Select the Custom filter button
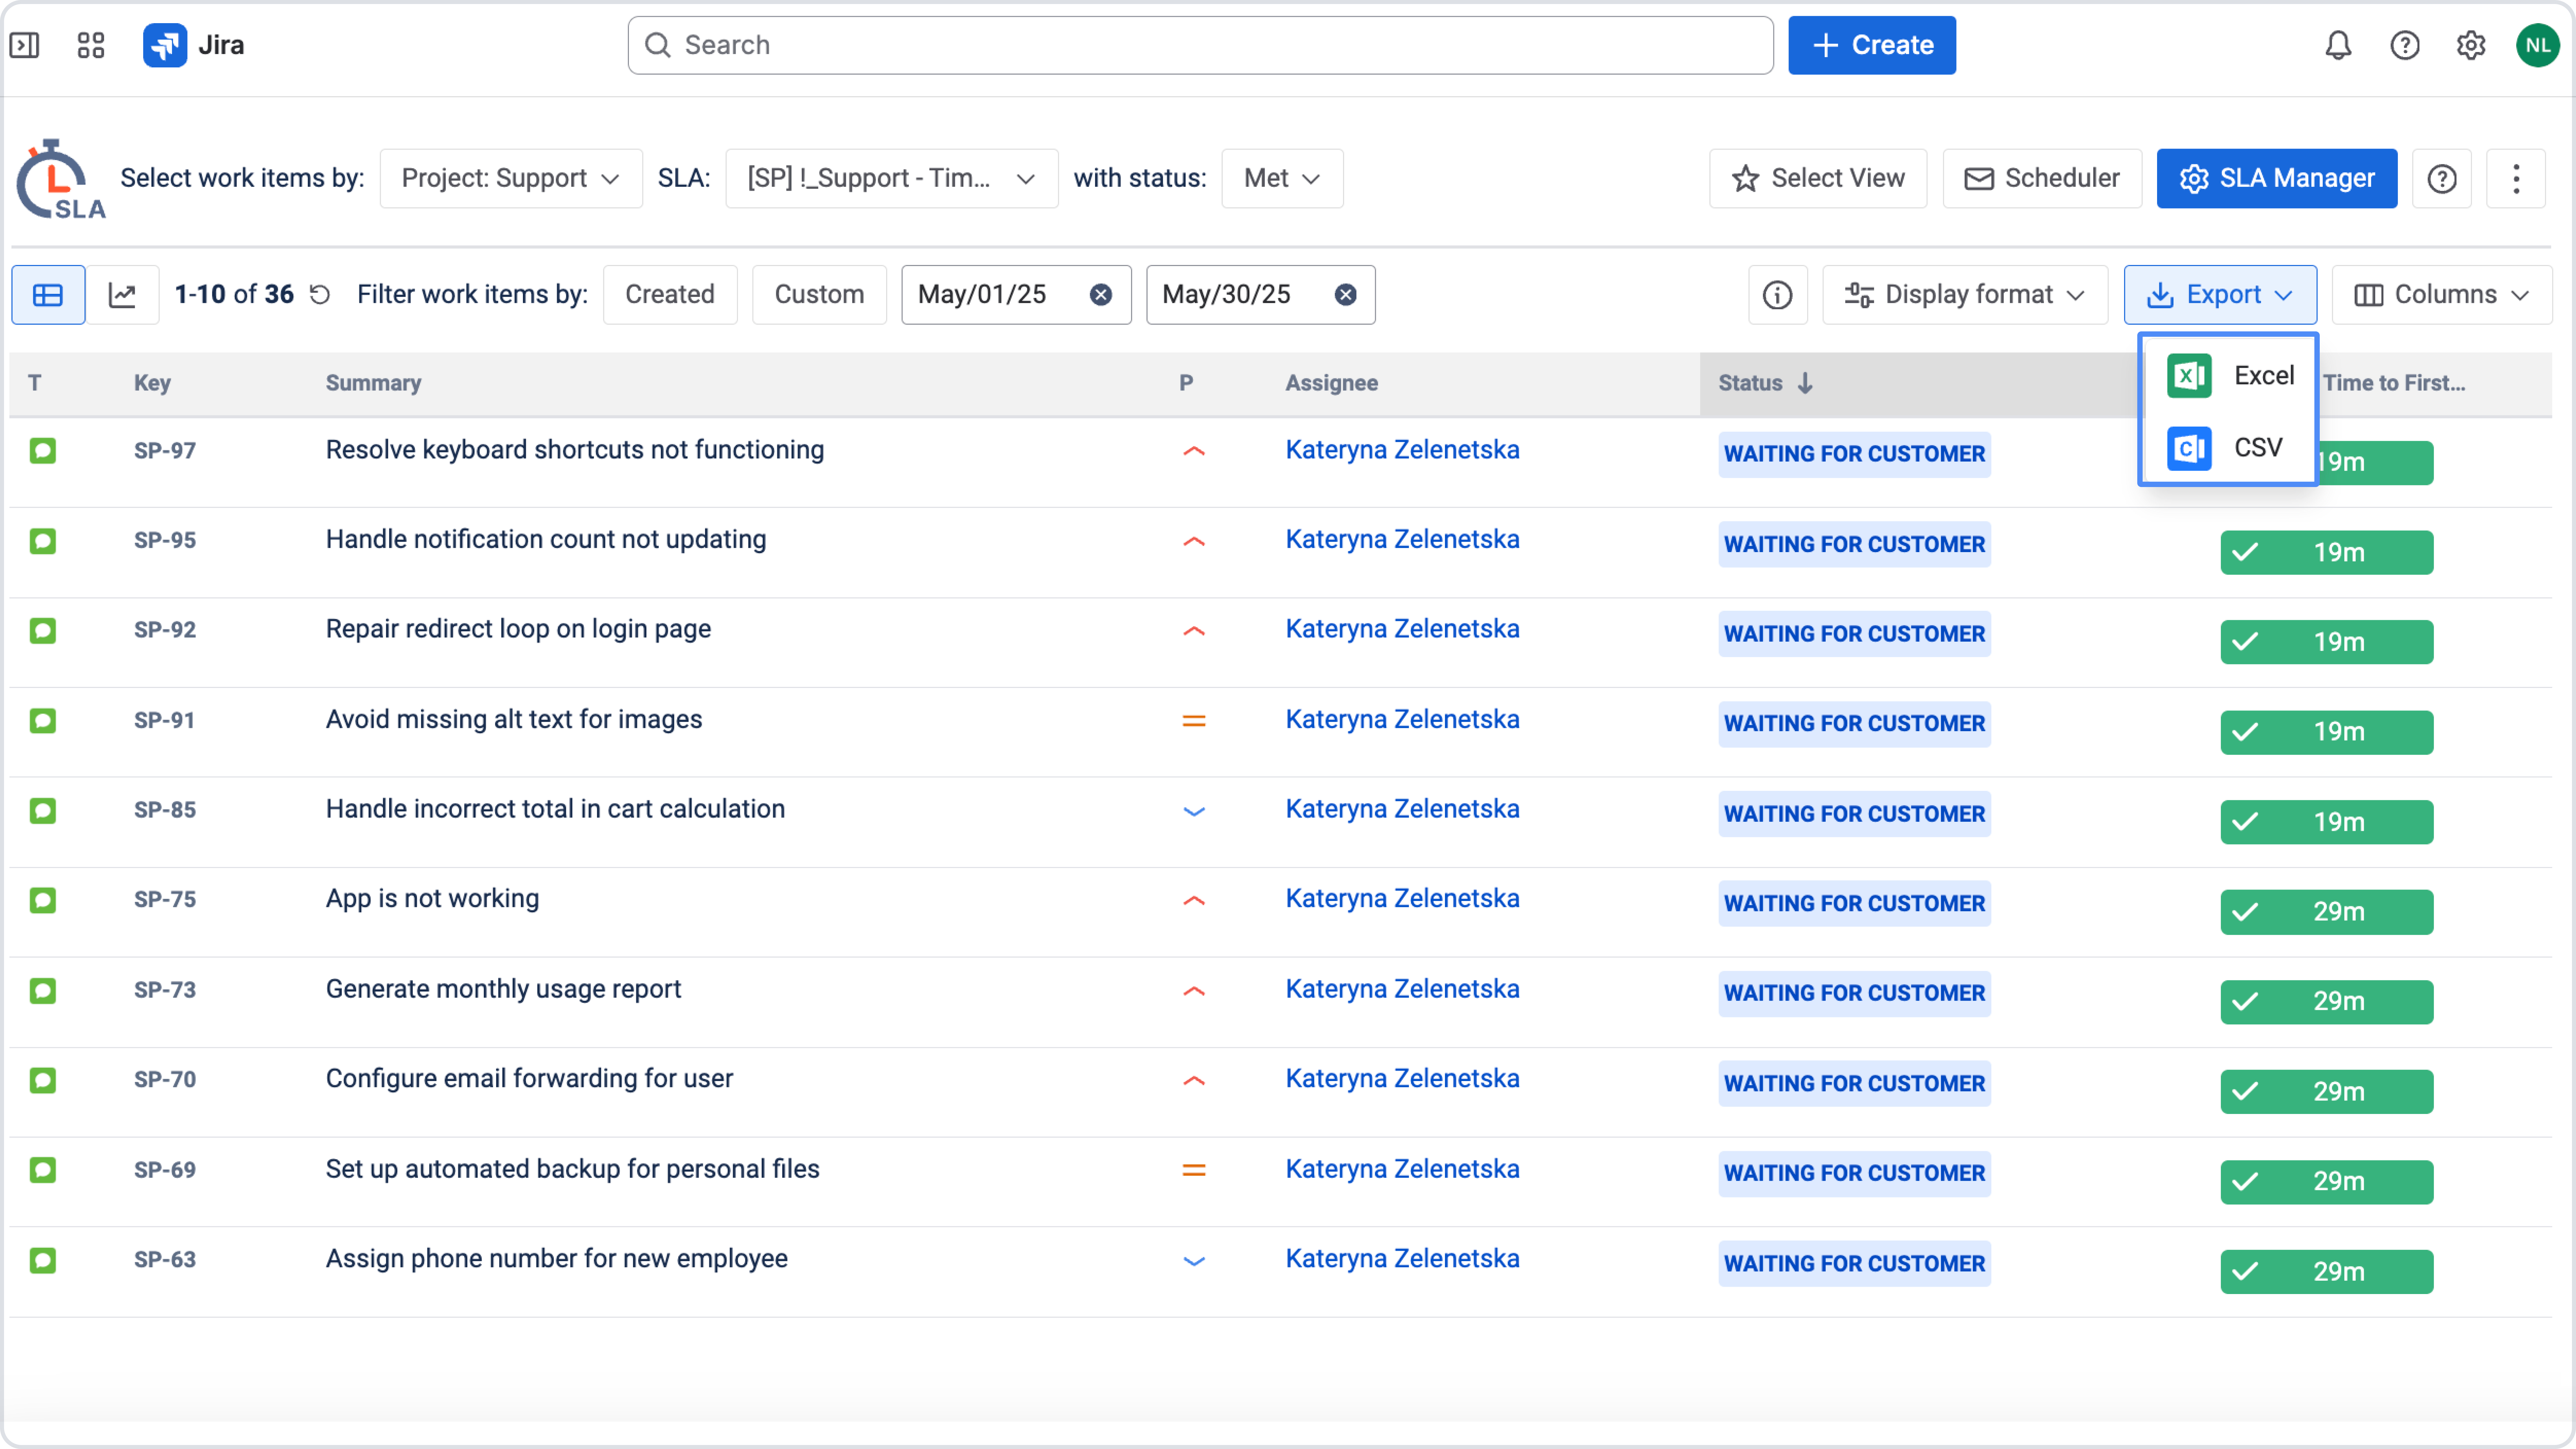The width and height of the screenshot is (2576, 1449). [819, 295]
